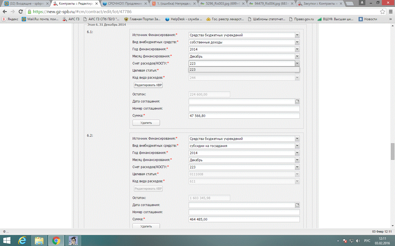
Task: Open the Год финансирования dropdown in section 6.1
Action: [297, 49]
